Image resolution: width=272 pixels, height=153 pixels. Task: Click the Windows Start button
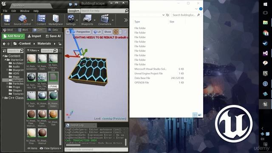(x=265, y=4)
